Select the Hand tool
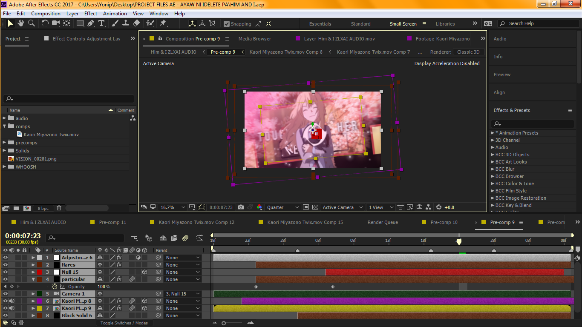Viewport: 582px width, 327px height. coord(20,23)
